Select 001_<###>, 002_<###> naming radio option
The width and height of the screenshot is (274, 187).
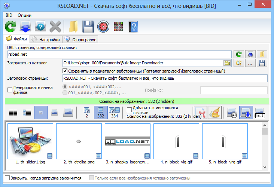(65, 92)
